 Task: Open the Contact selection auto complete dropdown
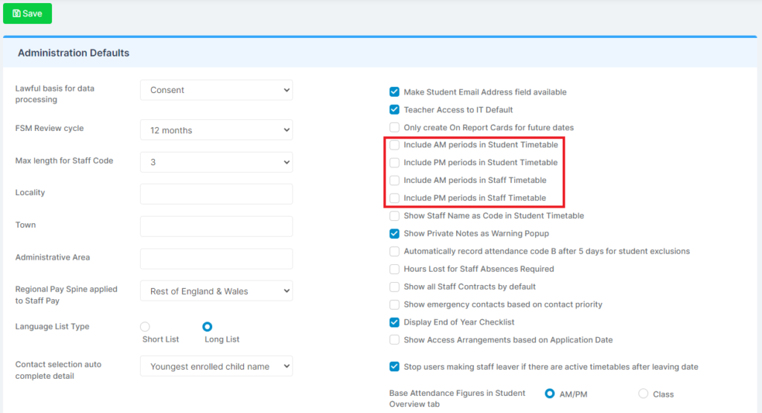[x=217, y=366]
